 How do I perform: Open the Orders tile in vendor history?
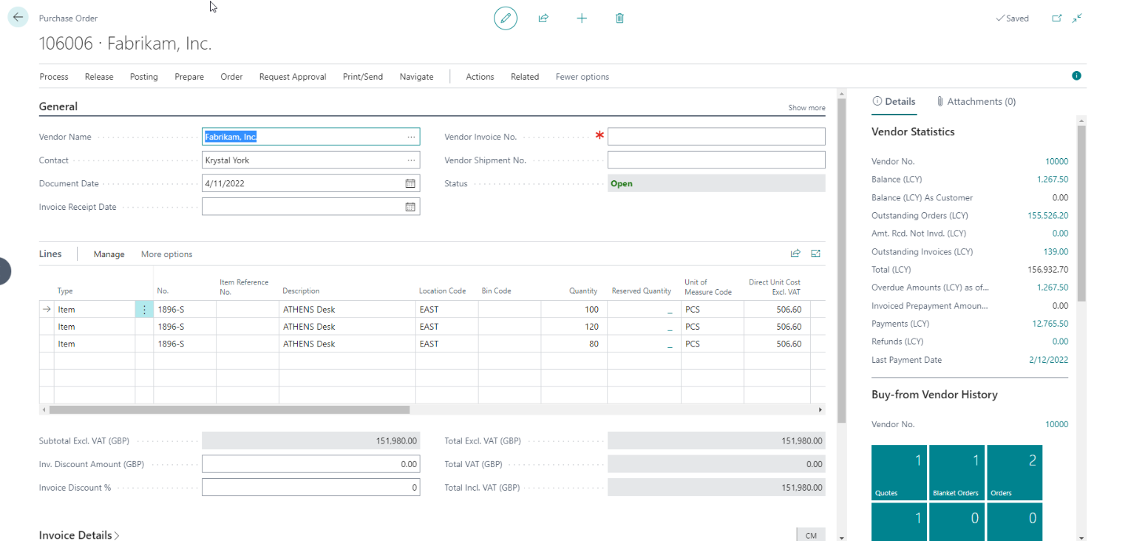click(x=1014, y=473)
